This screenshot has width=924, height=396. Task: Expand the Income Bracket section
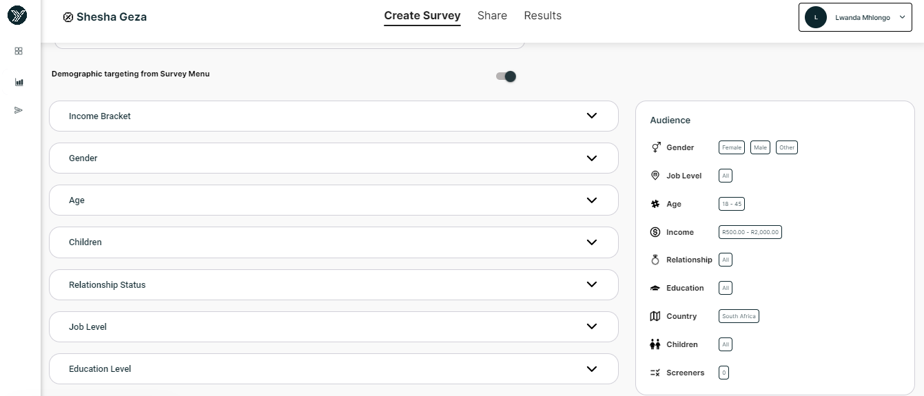click(333, 116)
